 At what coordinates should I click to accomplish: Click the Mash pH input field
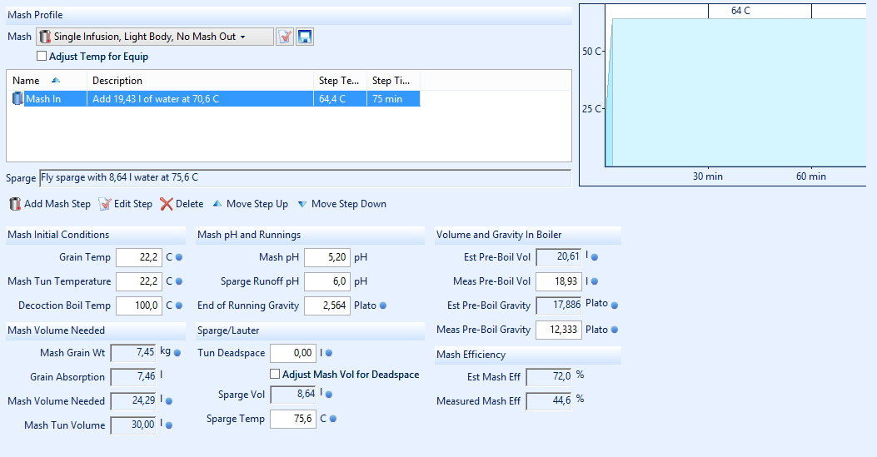coord(326,258)
